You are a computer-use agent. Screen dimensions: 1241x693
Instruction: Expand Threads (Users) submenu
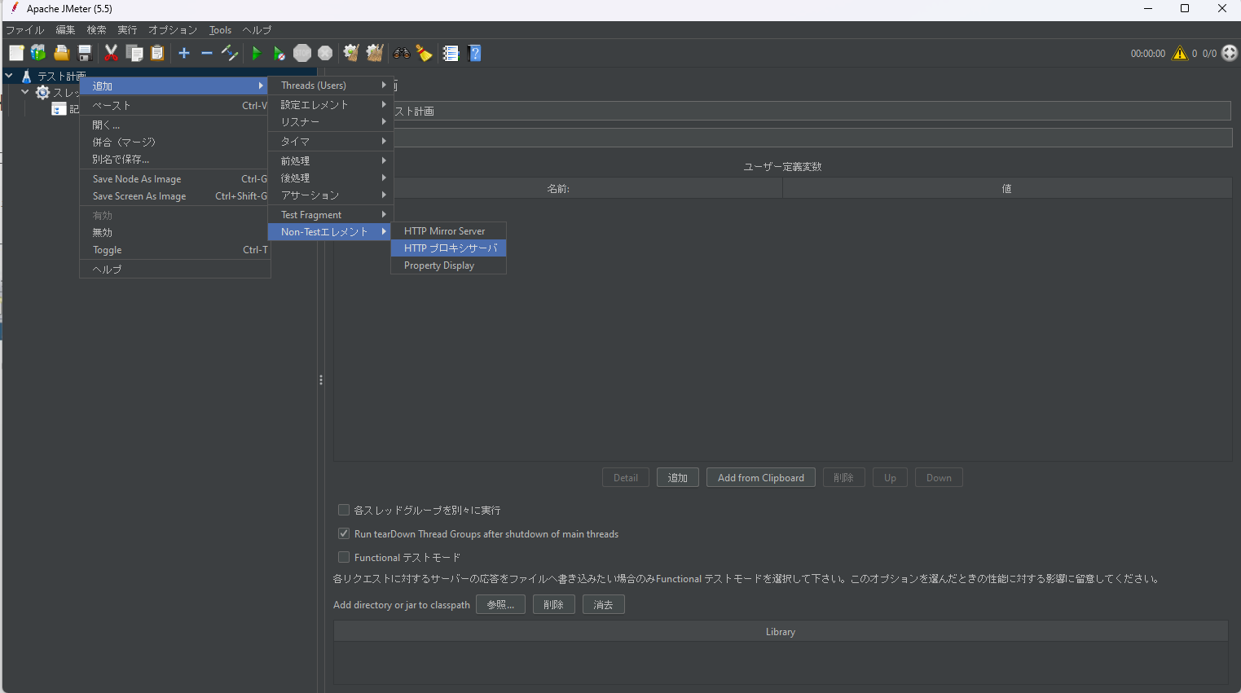coord(331,86)
